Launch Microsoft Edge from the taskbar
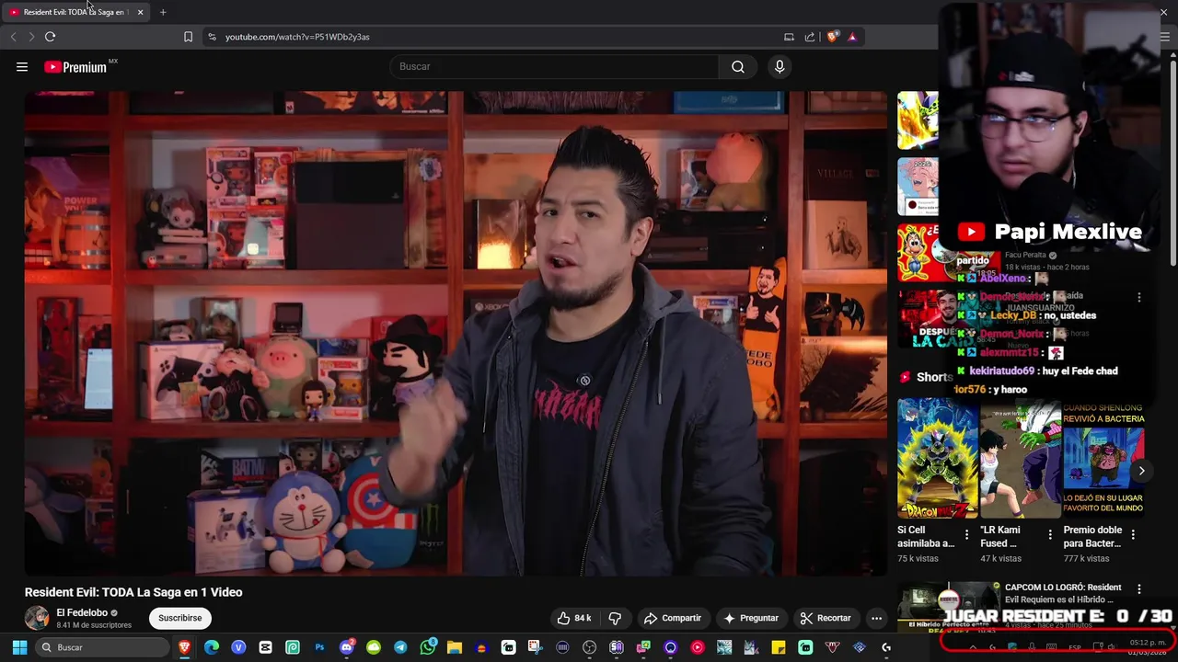Viewport: 1178px width, 662px height. [x=212, y=647]
